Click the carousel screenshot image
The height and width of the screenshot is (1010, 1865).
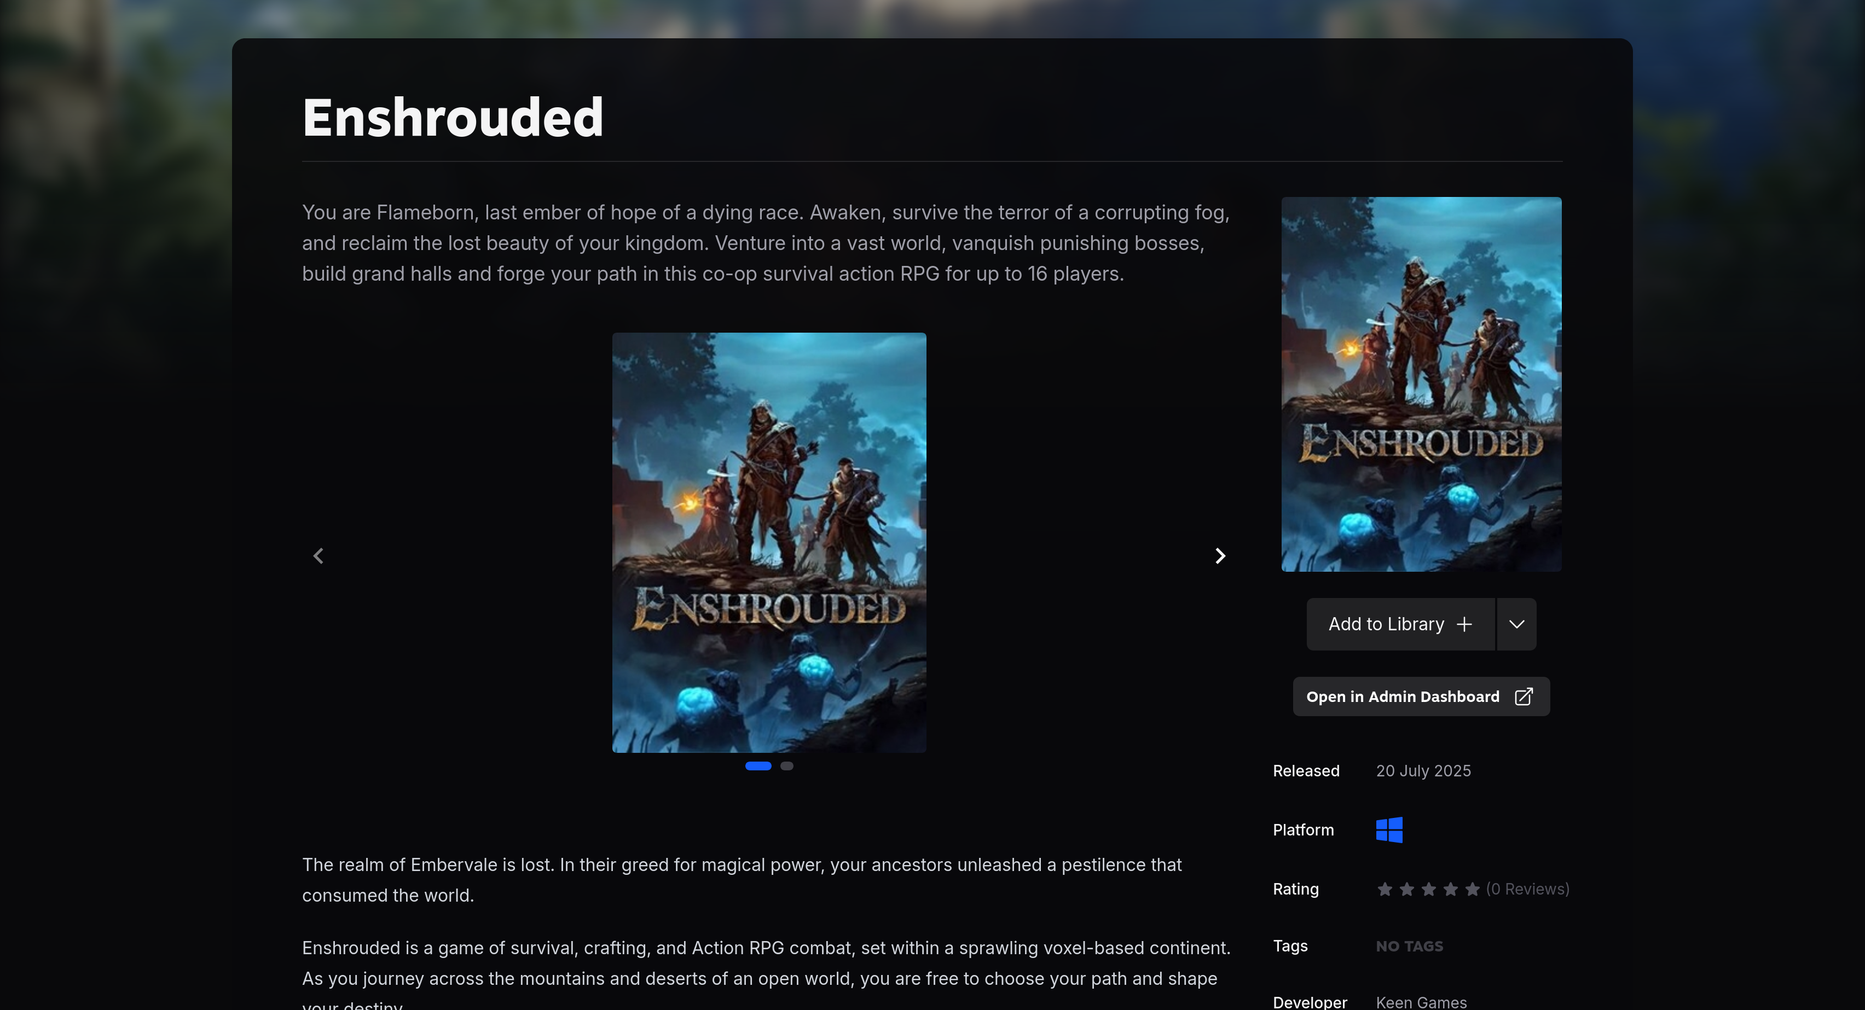(x=769, y=542)
